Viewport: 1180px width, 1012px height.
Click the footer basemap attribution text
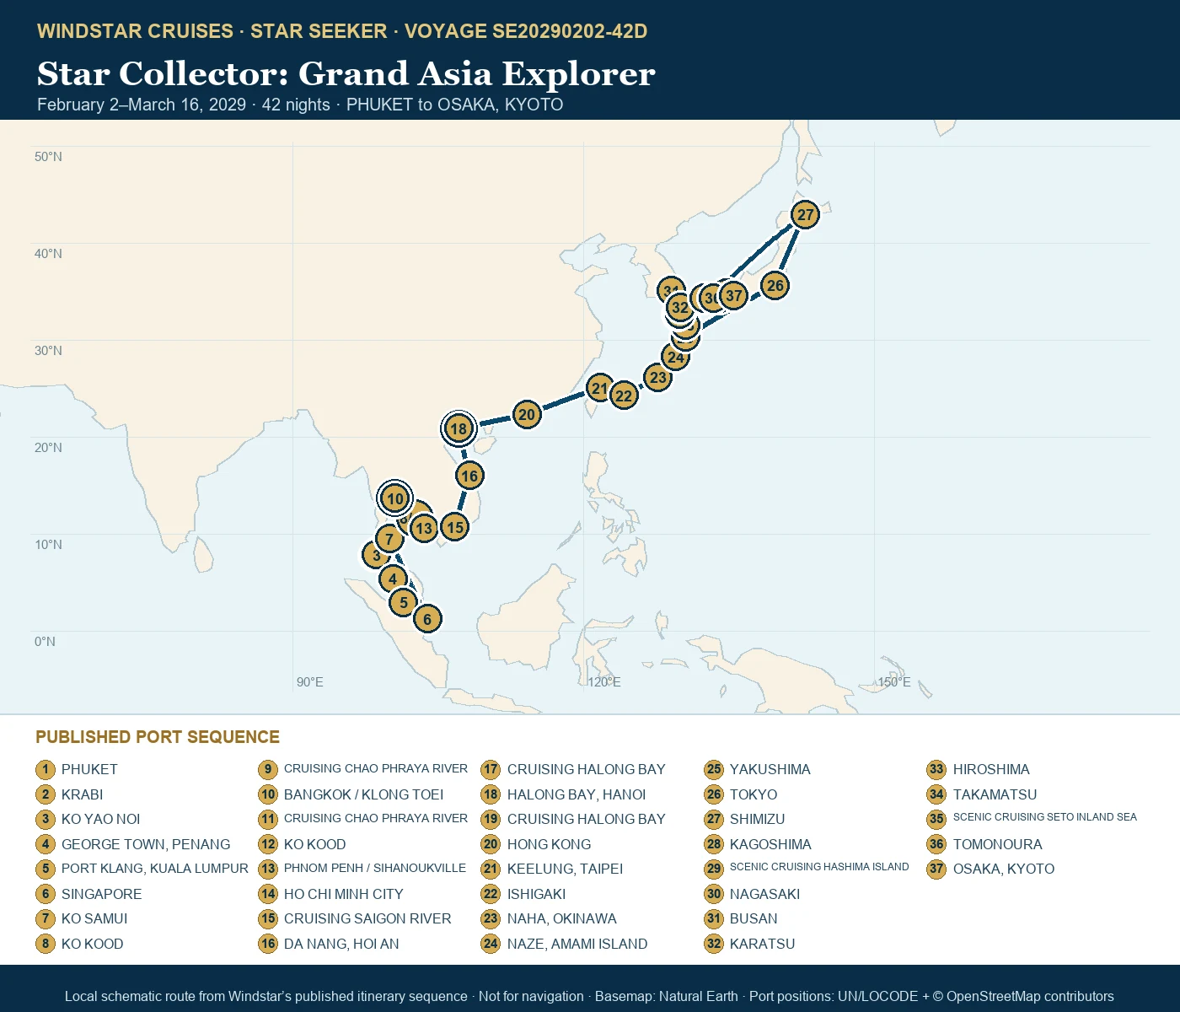[589, 996]
